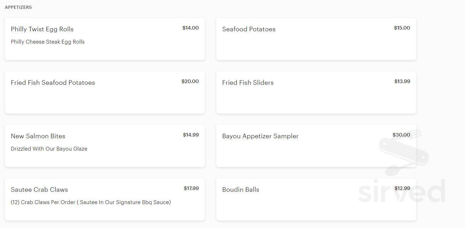This screenshot has height=228, width=465.
Task: Select the $13.99 price on Fried Fish Sliders
Action: point(402,81)
